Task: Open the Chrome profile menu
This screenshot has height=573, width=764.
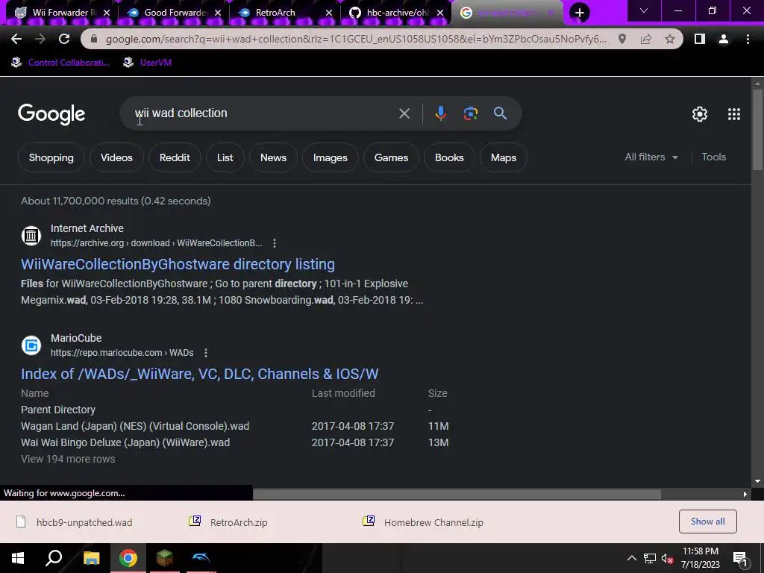Action: [724, 39]
